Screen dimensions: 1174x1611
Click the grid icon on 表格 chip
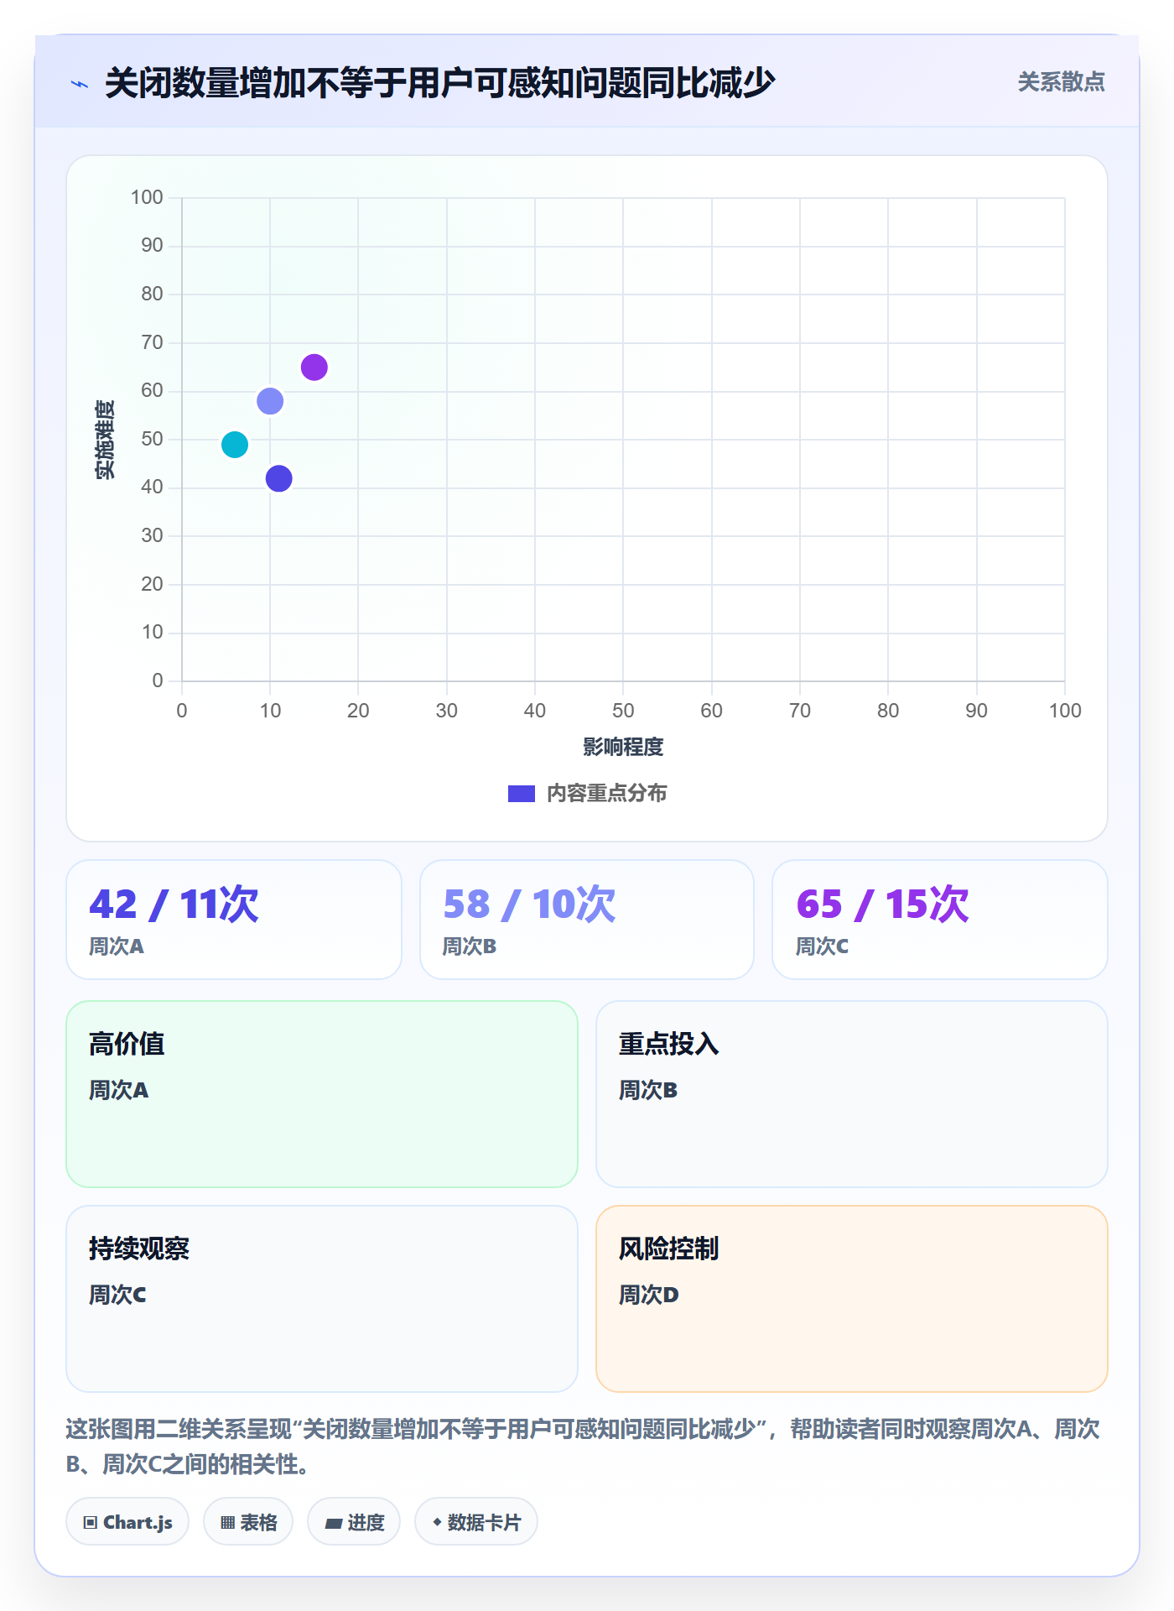click(x=227, y=1523)
